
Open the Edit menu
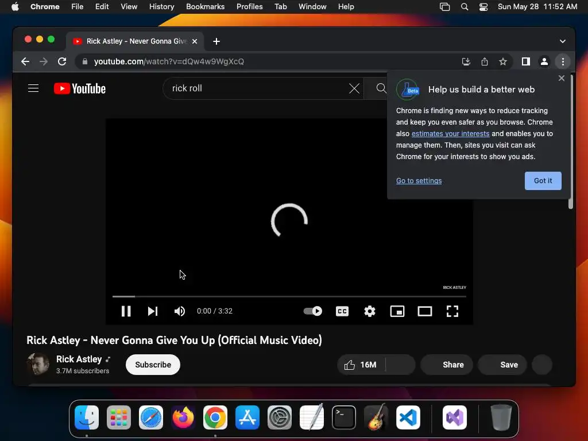click(x=102, y=6)
